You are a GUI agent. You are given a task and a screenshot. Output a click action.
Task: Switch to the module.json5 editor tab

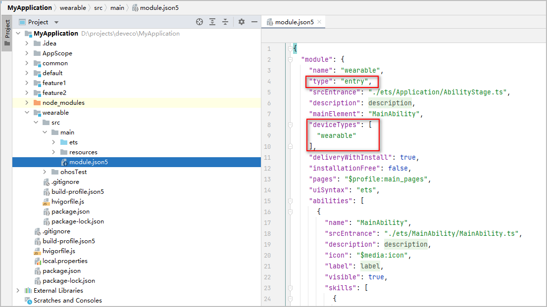(294, 22)
